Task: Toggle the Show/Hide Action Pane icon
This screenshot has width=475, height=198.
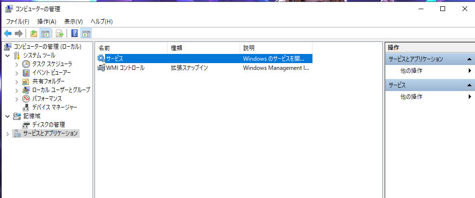Action: click(x=86, y=33)
